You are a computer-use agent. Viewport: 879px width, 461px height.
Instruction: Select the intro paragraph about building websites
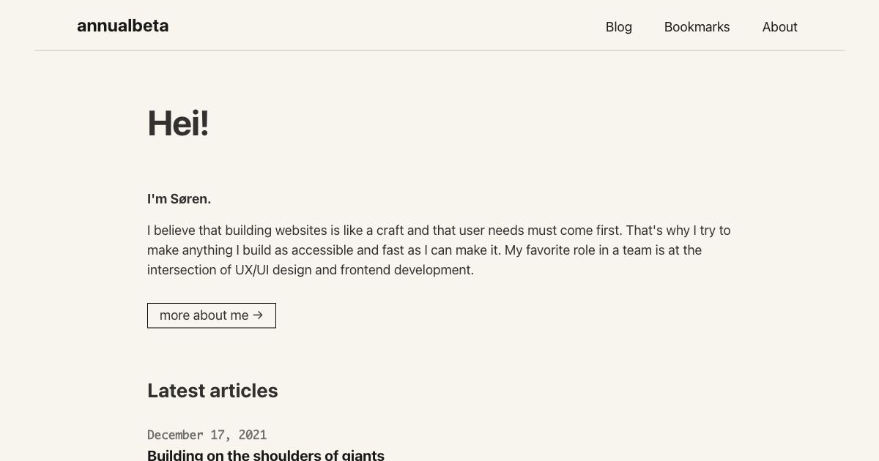click(438, 250)
